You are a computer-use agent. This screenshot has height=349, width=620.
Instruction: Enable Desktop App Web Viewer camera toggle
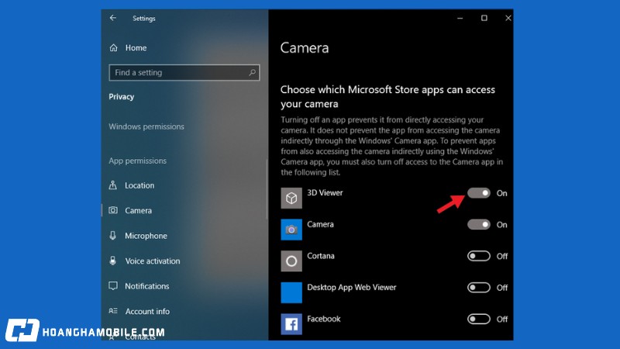[x=479, y=288]
